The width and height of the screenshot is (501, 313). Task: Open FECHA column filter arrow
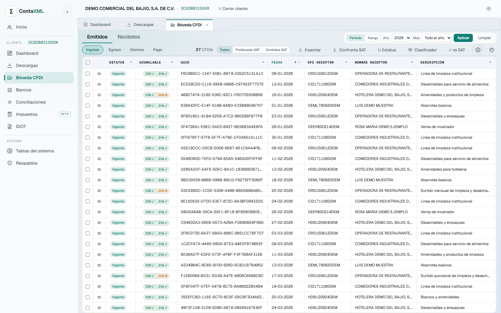pos(299,63)
